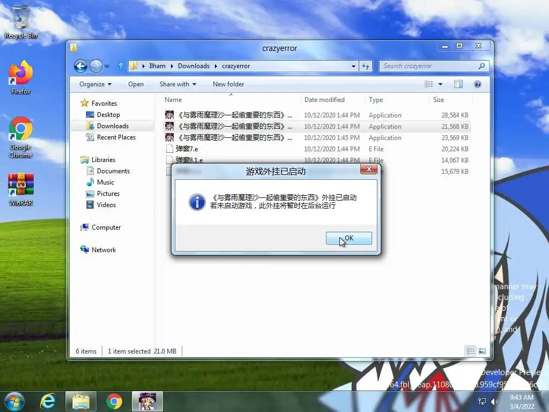Click Open in the toolbar
The width and height of the screenshot is (549, 412).
click(136, 84)
